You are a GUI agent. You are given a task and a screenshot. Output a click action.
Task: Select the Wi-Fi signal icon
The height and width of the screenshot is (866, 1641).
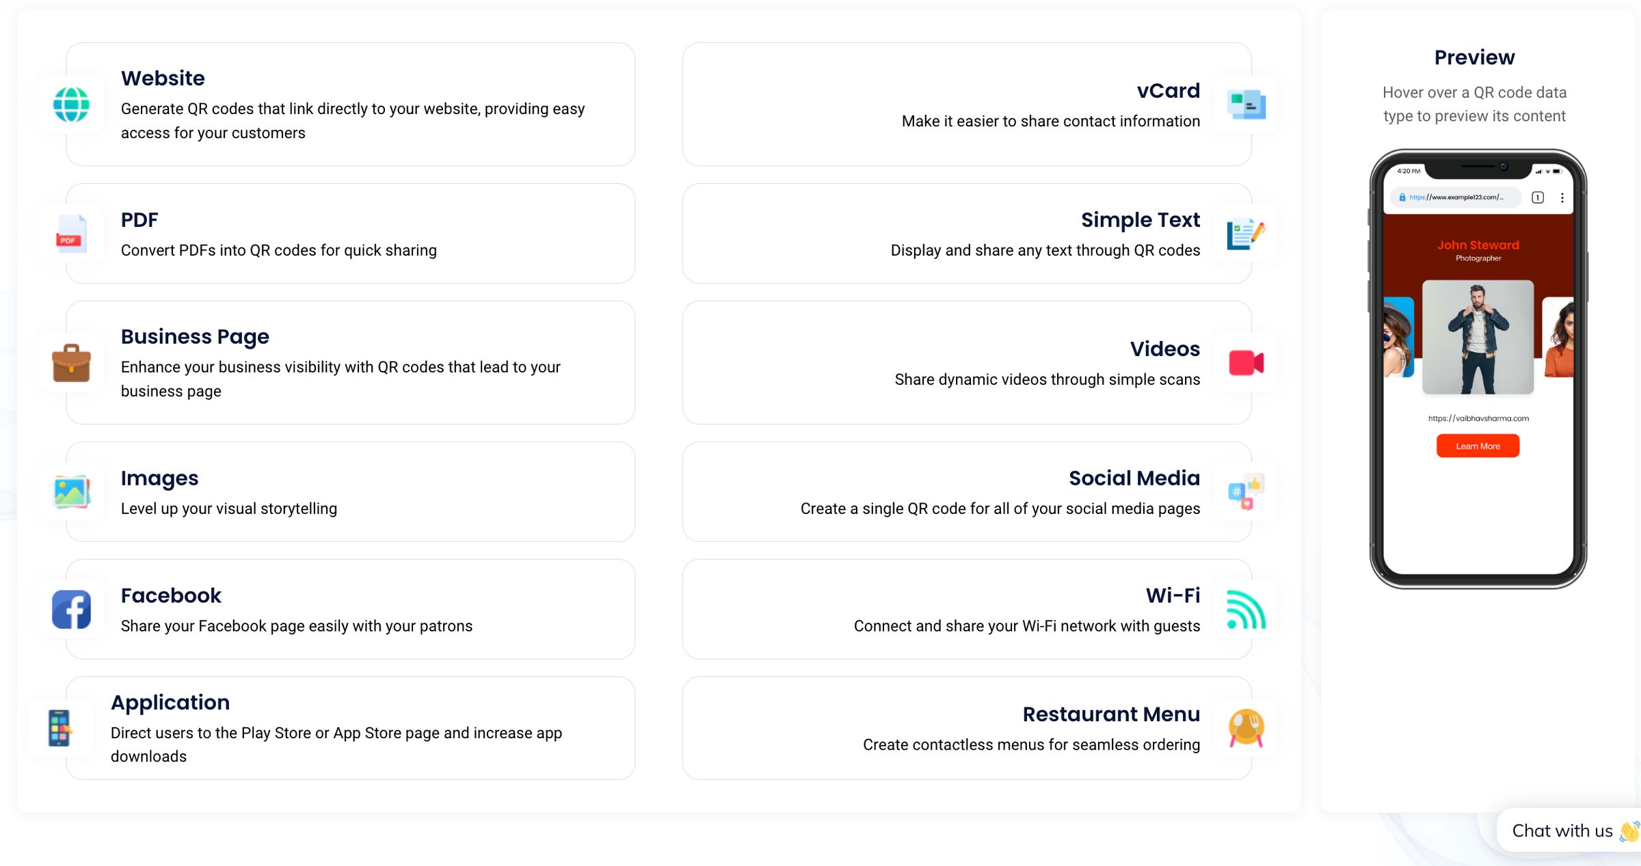tap(1245, 609)
